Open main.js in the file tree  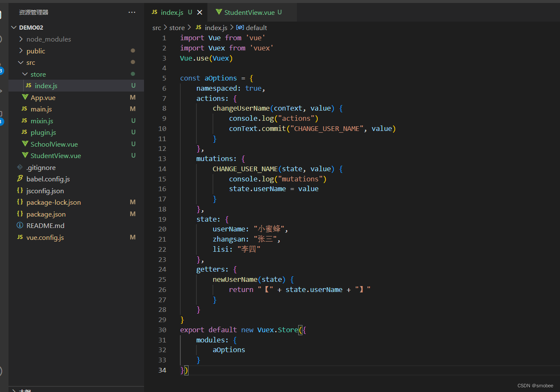(x=76, y=109)
